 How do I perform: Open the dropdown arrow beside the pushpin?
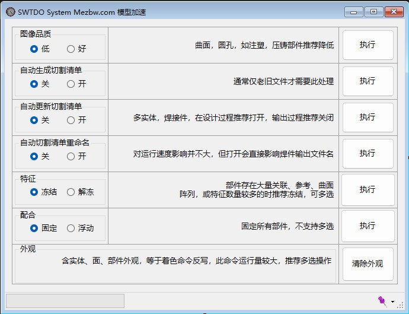point(392,302)
